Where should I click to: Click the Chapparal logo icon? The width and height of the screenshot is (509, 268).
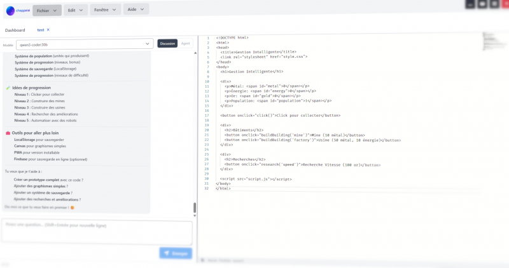pyautogui.click(x=11, y=10)
